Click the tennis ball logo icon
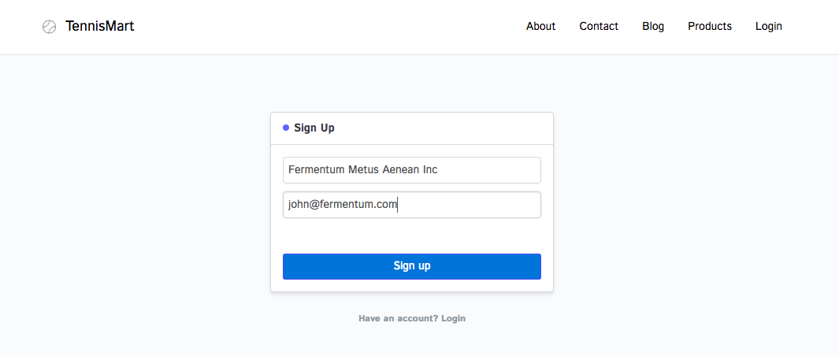This screenshot has width=839, height=356. (49, 27)
